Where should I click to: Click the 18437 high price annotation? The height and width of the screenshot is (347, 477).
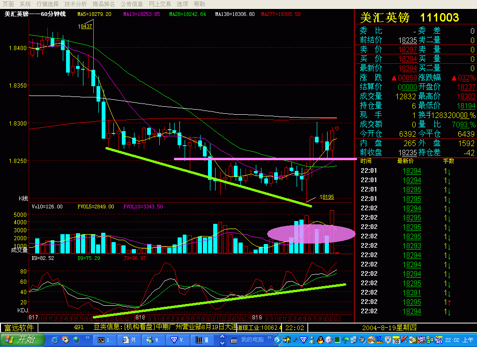click(84, 27)
